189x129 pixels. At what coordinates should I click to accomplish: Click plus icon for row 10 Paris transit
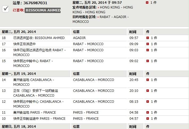[x=148, y=119]
